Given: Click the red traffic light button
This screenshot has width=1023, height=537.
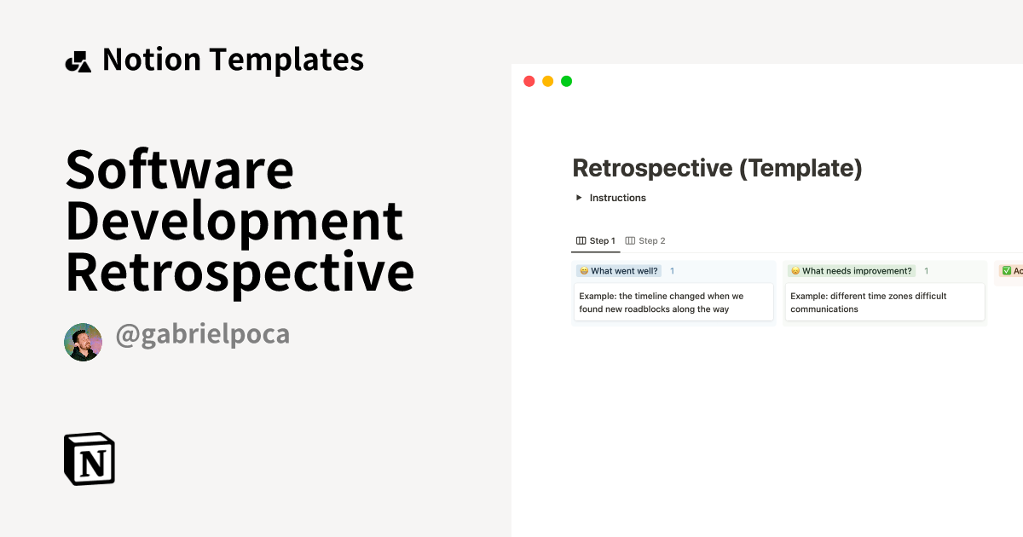Looking at the screenshot, I should (x=529, y=80).
